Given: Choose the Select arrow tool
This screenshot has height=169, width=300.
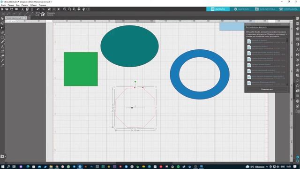Looking at the screenshot, I should point(2,19).
